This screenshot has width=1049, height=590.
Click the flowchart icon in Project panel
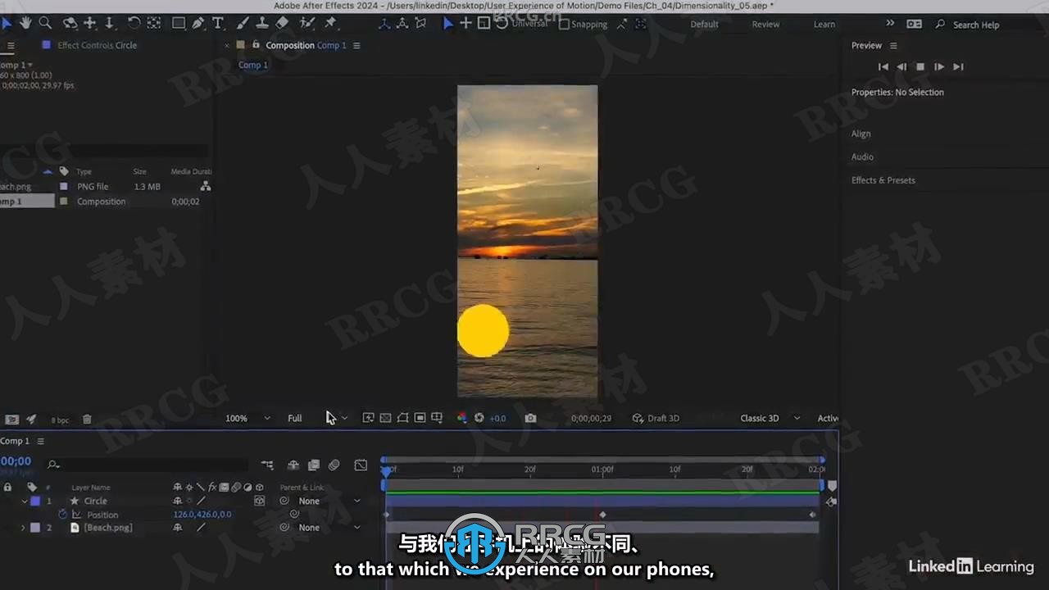click(206, 187)
